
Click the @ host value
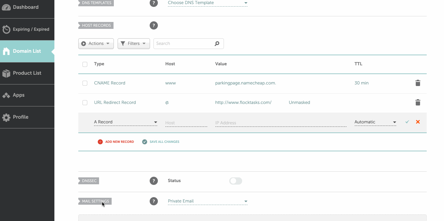click(167, 103)
